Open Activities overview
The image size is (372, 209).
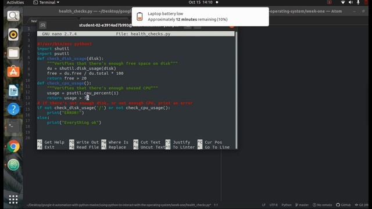15,2
